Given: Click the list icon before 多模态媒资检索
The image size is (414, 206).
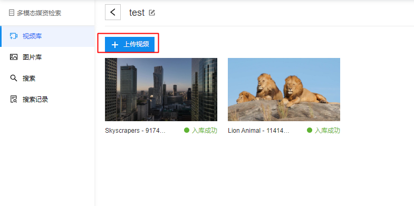Looking at the screenshot, I should pos(12,13).
